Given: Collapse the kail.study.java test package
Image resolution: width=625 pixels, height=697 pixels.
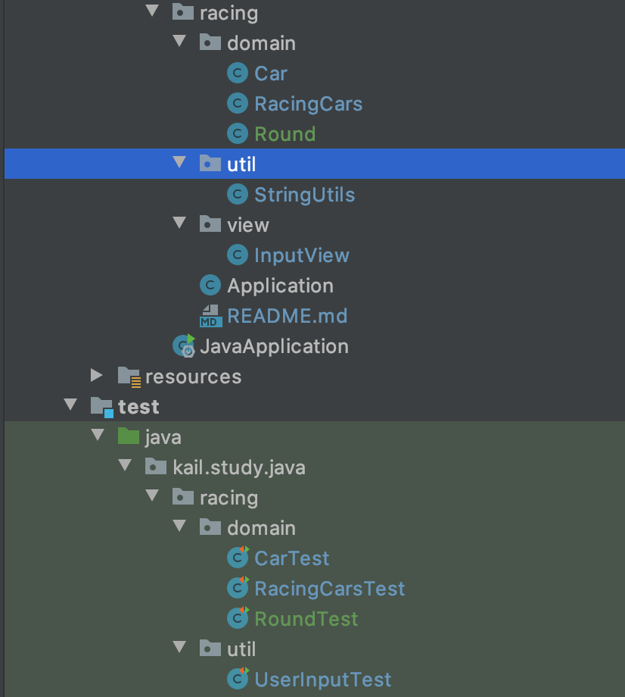Looking at the screenshot, I should (125, 465).
